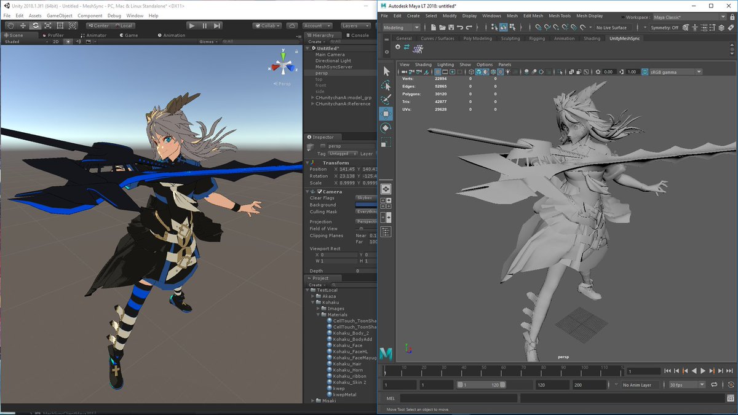Toggle scene audio speaker icon in Scene view
738x415 pixels.
point(77,42)
